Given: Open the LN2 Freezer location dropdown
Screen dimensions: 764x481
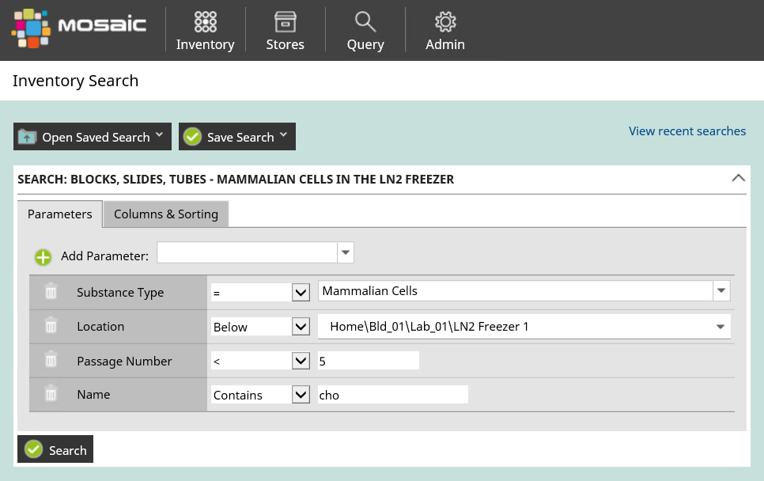Looking at the screenshot, I should [x=721, y=326].
